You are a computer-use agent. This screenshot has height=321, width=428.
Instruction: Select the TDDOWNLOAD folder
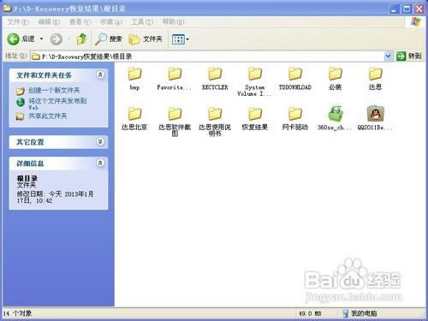click(295, 74)
